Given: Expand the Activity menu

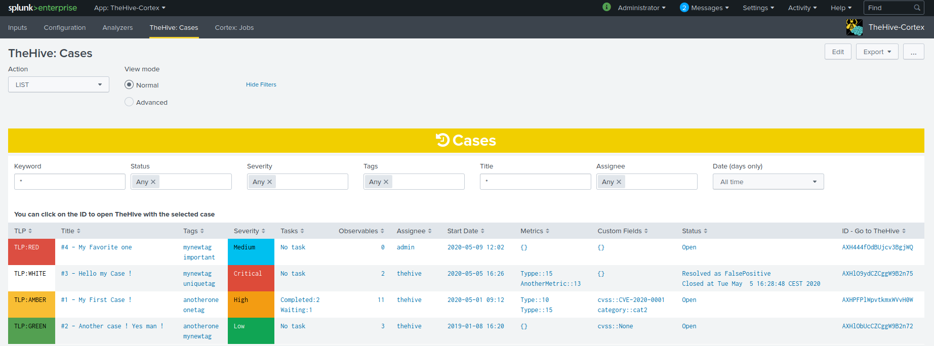Looking at the screenshot, I should (x=802, y=8).
